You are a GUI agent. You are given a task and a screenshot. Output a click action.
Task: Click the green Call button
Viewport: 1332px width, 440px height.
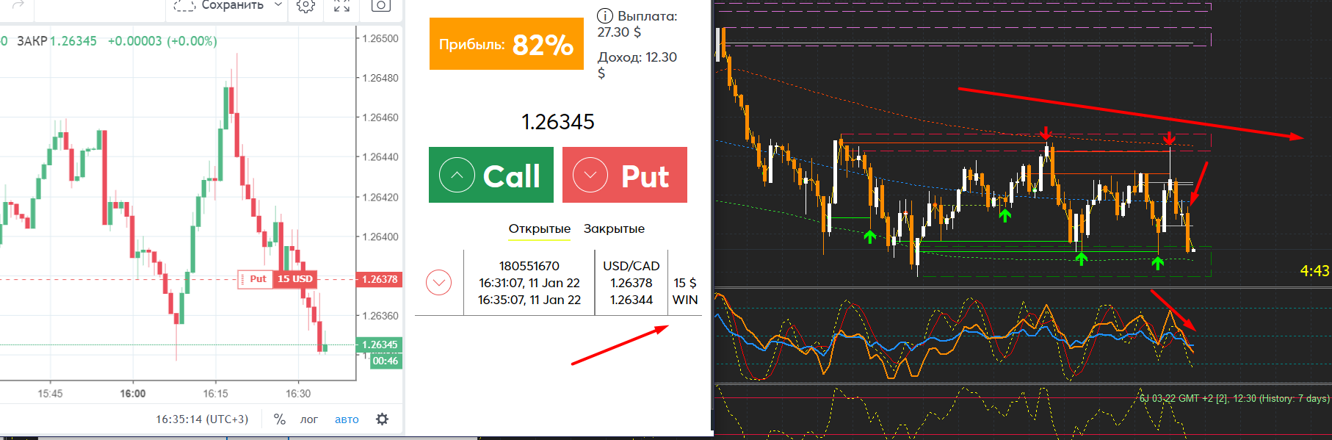point(491,175)
